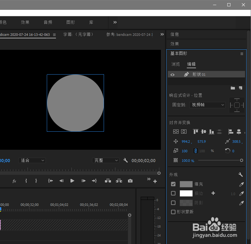Image resolution: width=251 pixels, height=244 pixels.
Task: Open the white stroke color swatch
Action: click(x=186, y=193)
